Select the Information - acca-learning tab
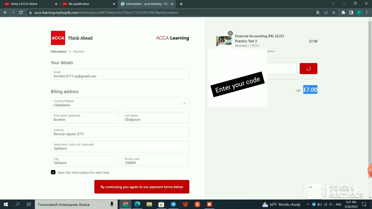This screenshot has width=372, height=209. (147, 4)
